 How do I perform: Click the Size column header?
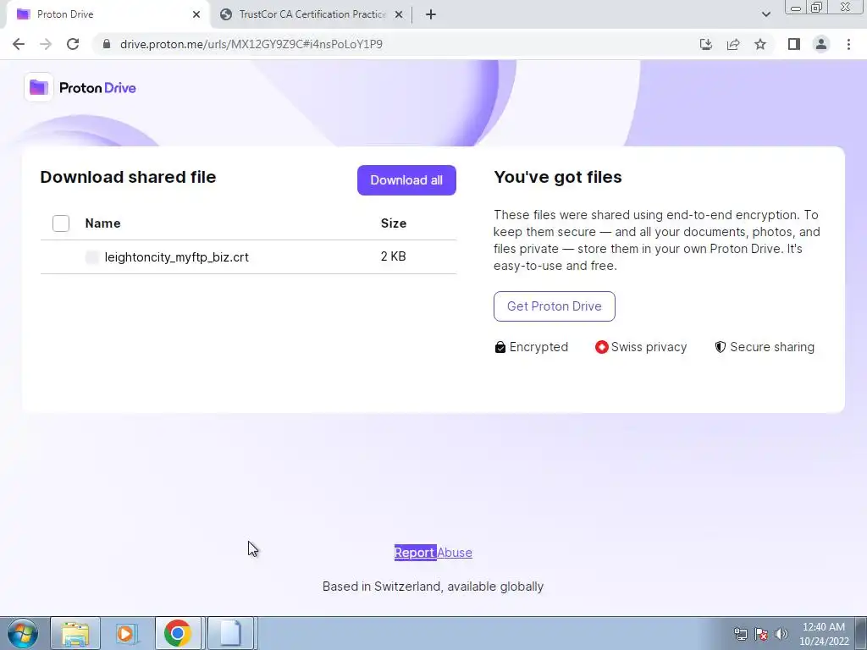pos(394,223)
